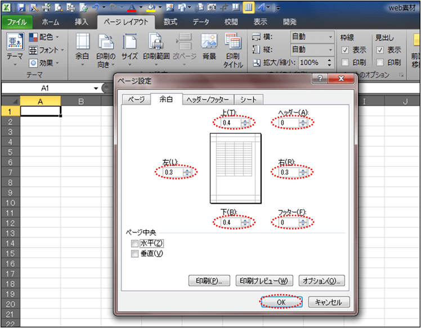Open the WordArt dropdown arrow

268,8
